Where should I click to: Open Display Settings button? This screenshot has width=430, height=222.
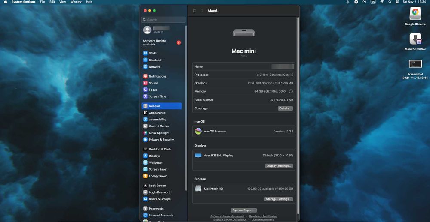pos(279,166)
